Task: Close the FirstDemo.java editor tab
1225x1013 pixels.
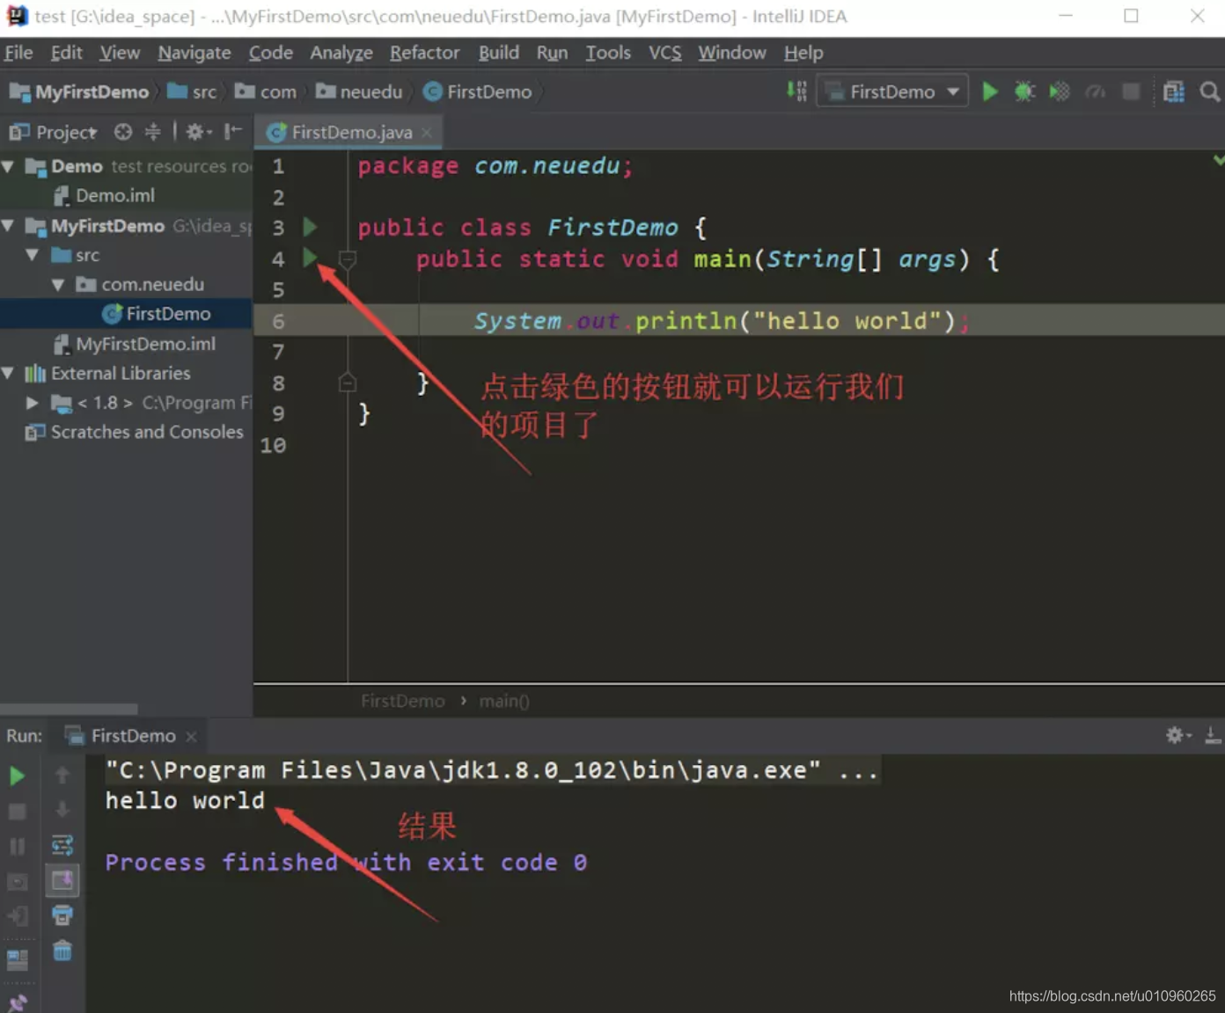Action: pos(427,132)
